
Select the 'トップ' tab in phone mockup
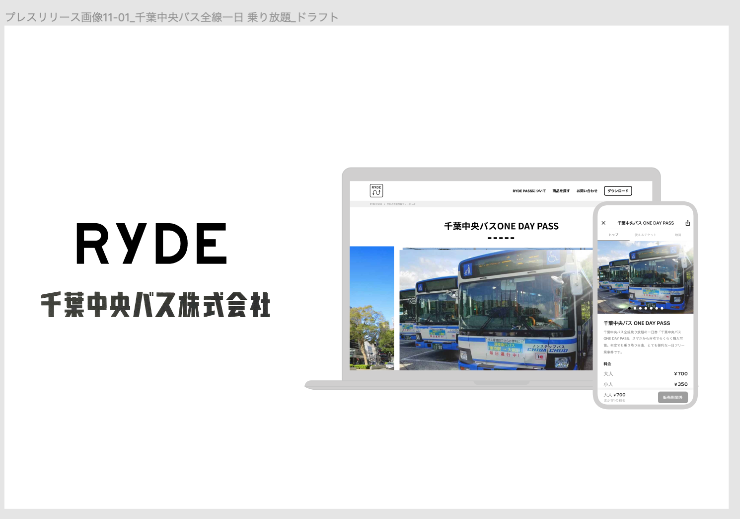click(614, 235)
